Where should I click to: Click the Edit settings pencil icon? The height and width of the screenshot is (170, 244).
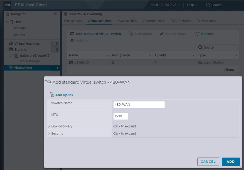coord(162,34)
